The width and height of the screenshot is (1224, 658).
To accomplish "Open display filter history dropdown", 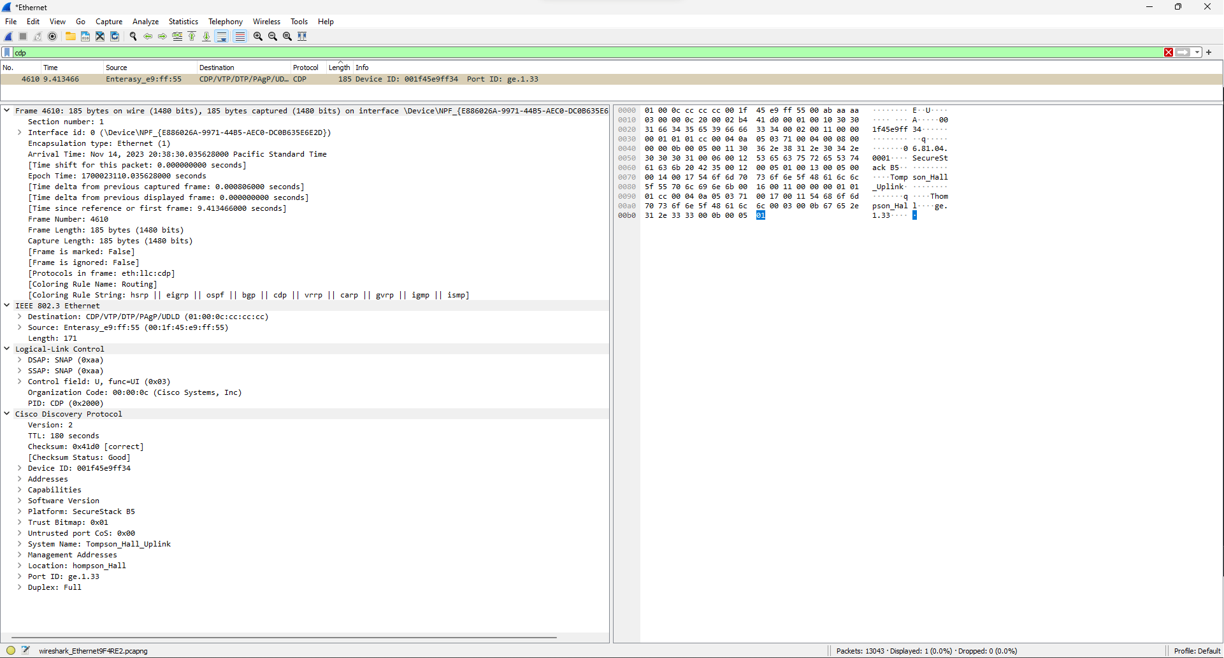I will (x=1198, y=52).
